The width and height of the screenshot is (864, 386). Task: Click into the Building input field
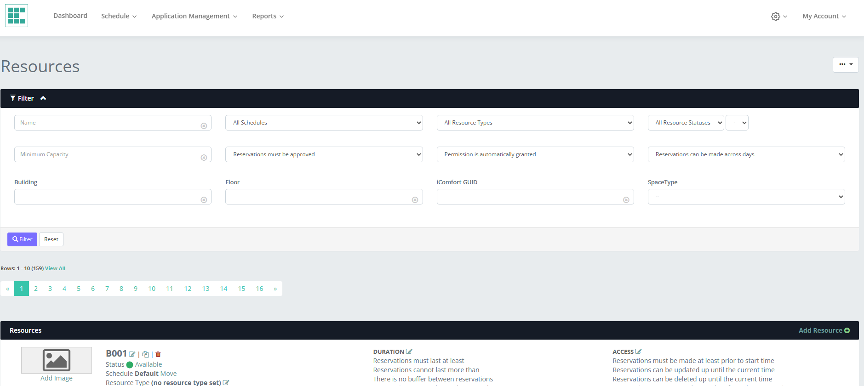tap(107, 197)
